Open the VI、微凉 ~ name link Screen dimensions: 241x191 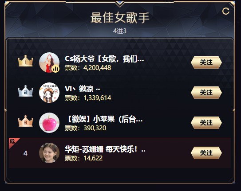coord(83,89)
